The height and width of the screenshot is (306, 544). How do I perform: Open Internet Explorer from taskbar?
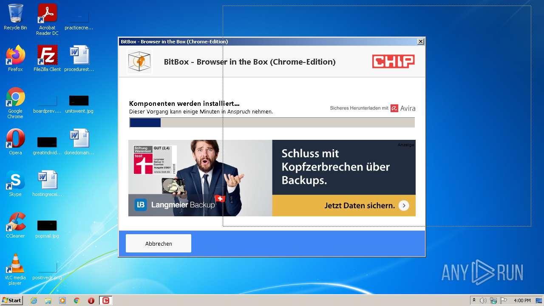(x=34, y=300)
